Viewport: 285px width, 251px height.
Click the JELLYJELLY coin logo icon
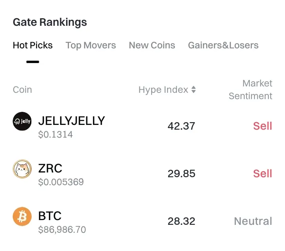tap(22, 122)
